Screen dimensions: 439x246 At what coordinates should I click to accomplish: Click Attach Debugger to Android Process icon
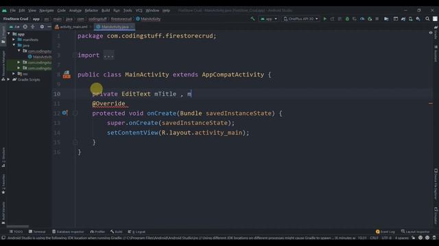tap(370, 18)
